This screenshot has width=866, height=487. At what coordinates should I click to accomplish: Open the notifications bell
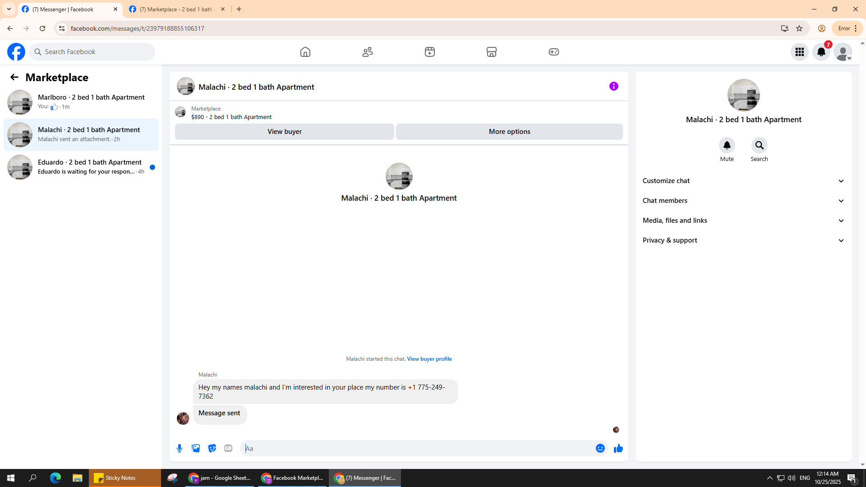(x=821, y=52)
